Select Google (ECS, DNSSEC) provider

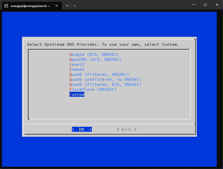pyautogui.click(x=94, y=54)
